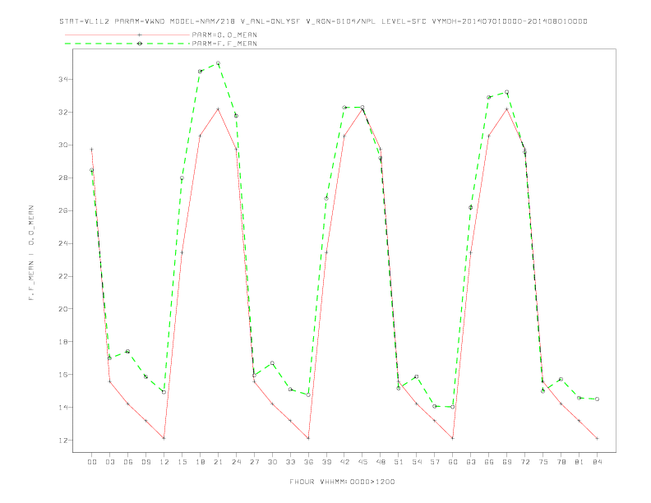
Task: Select the green circle marker at hour 15
Action: [182, 178]
